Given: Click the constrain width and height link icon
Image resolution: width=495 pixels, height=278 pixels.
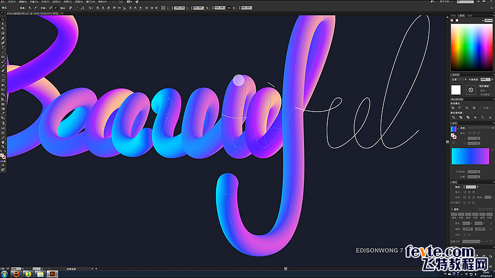Looking at the screenshot, I should (x=229, y=8).
